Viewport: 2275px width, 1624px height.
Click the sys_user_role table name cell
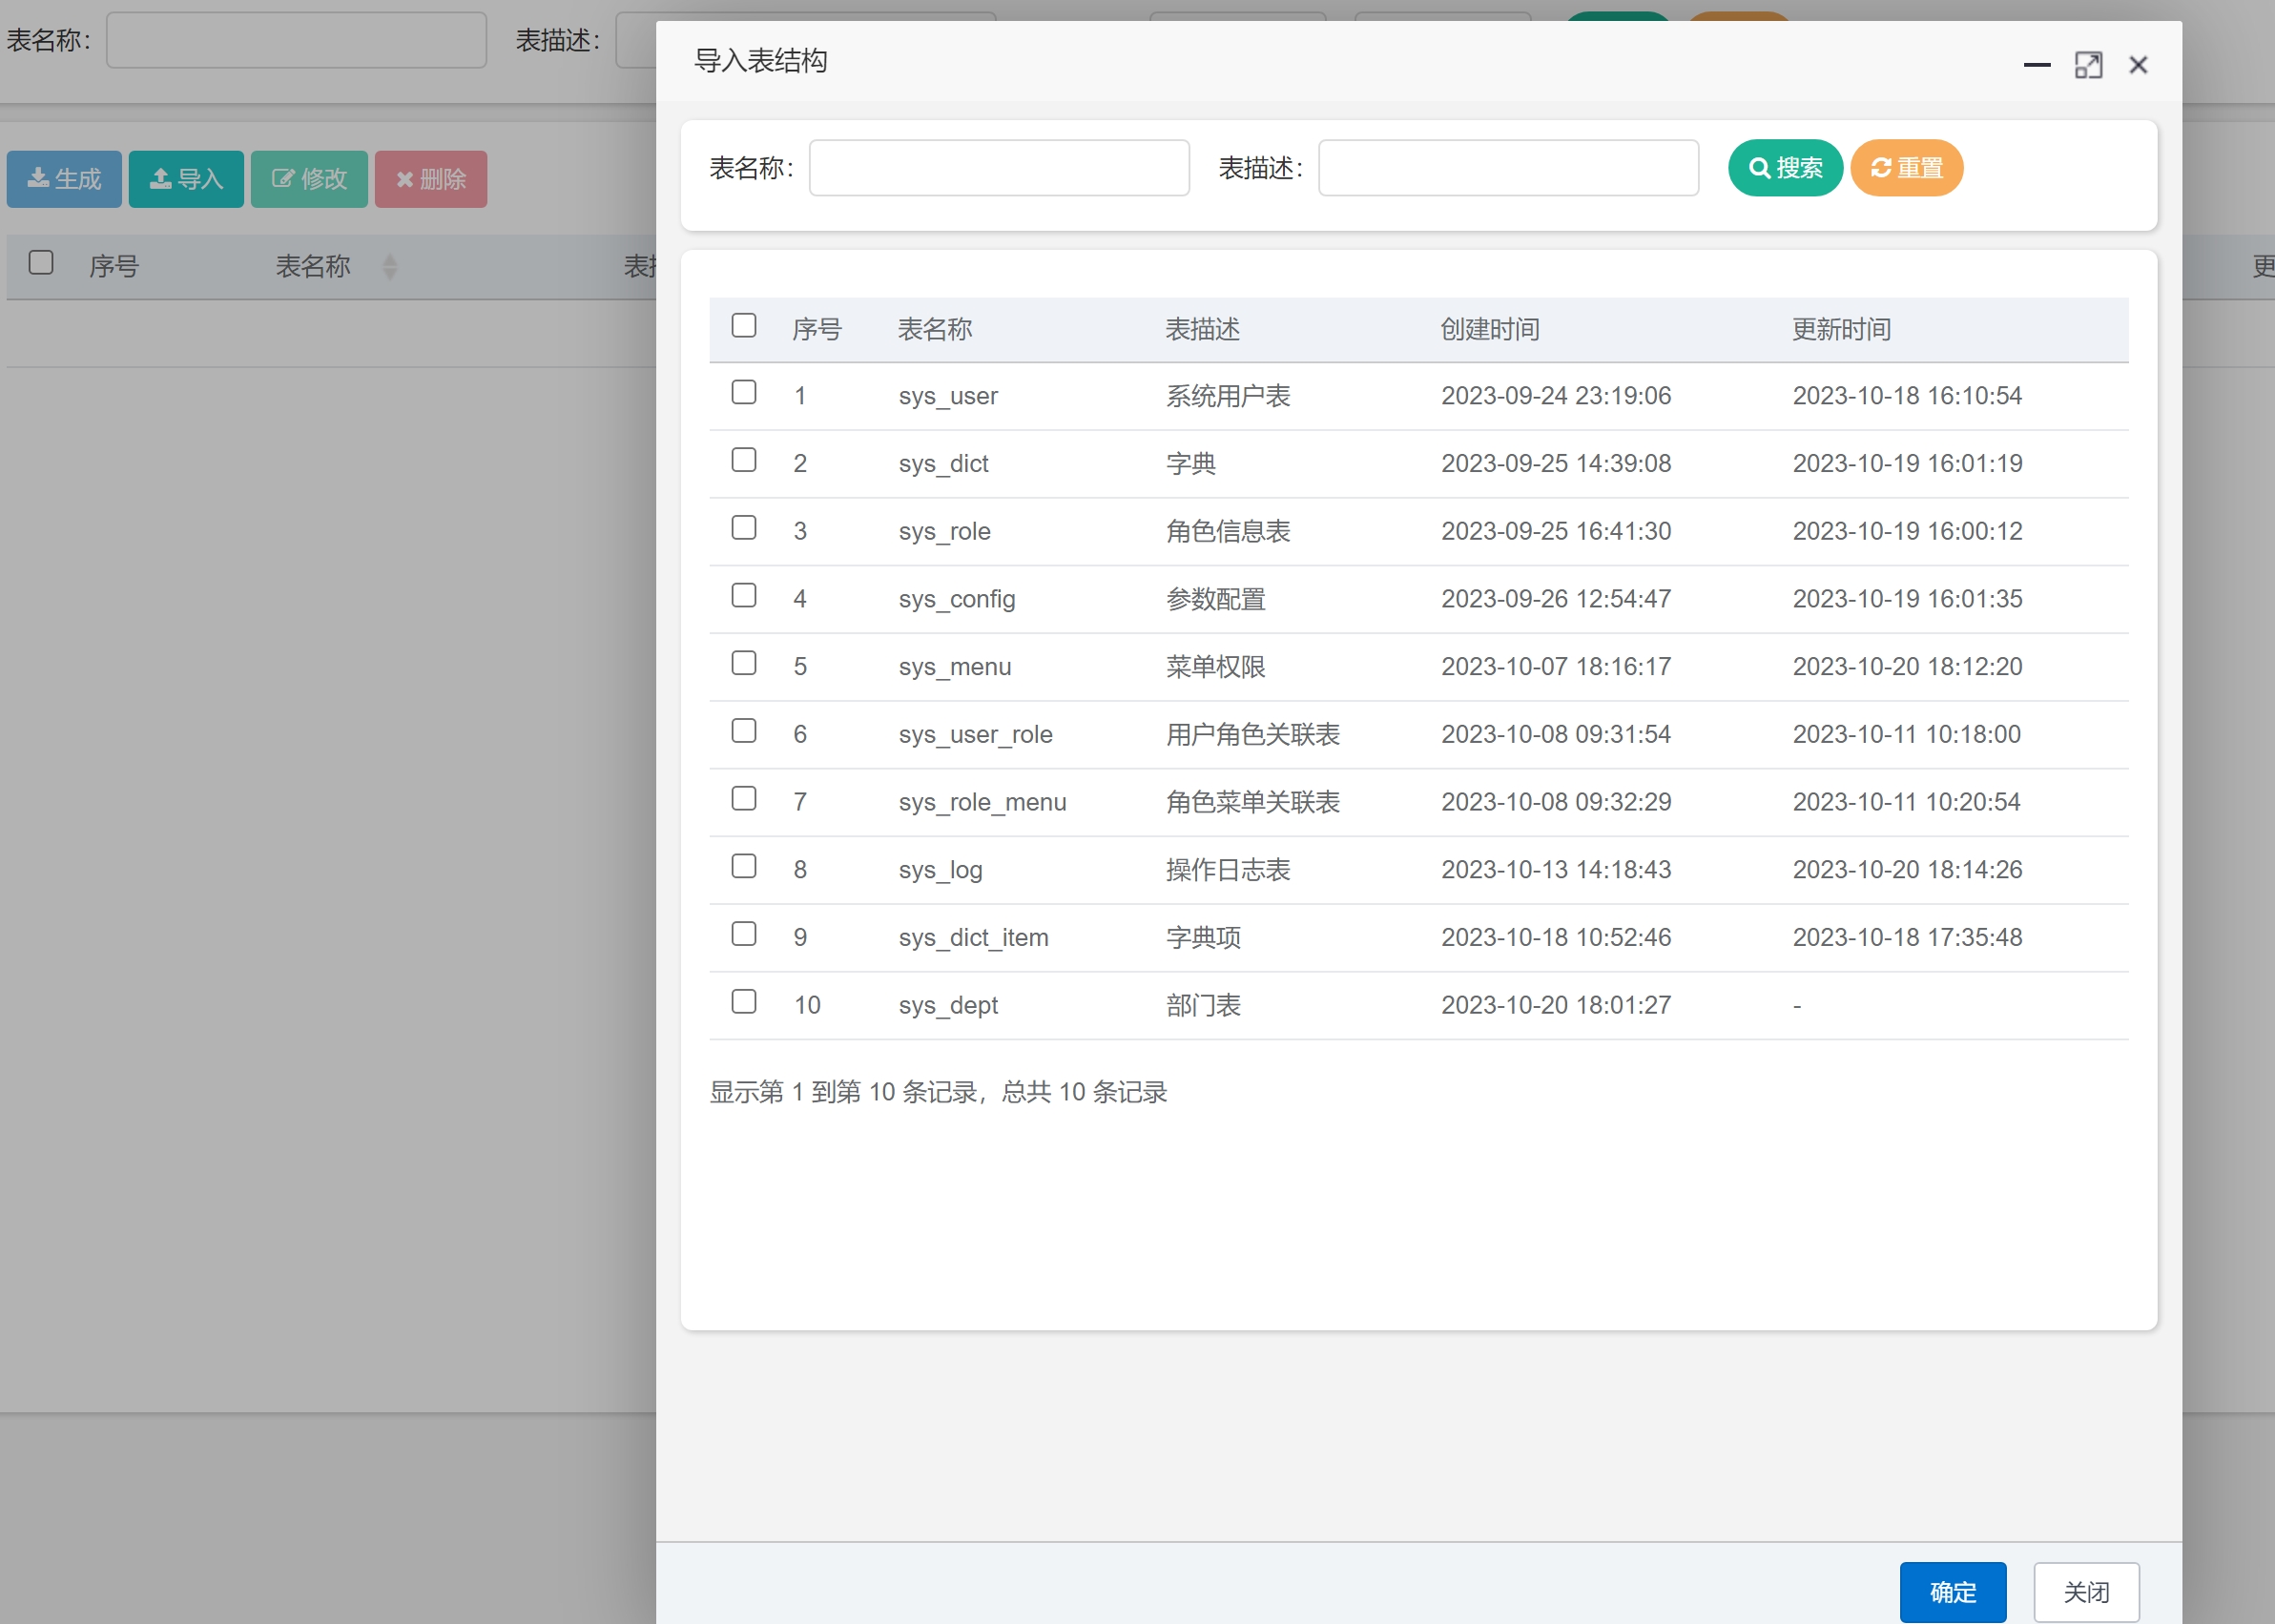[975, 735]
